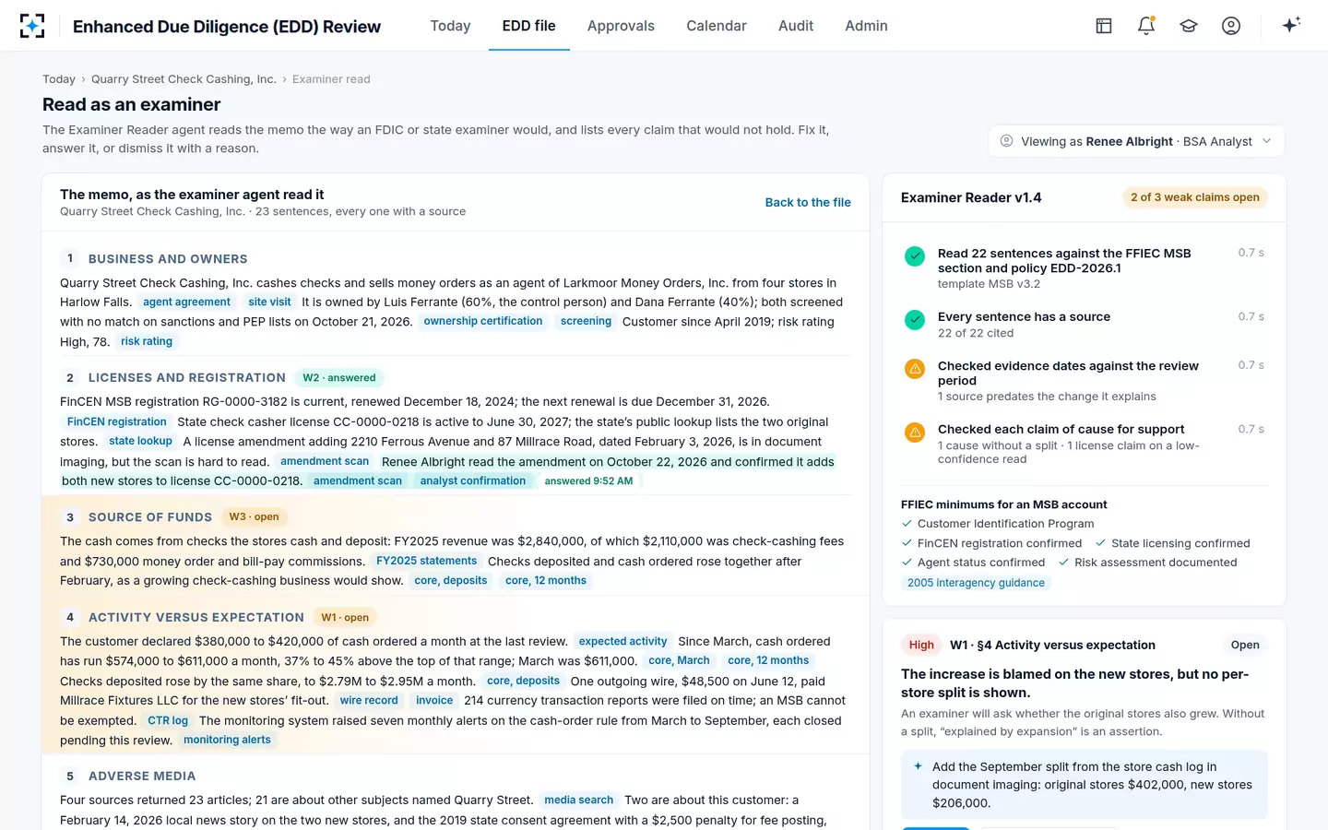Open the 'media search' source chip
Viewport: 1328px width, 830px height.
[x=578, y=800]
